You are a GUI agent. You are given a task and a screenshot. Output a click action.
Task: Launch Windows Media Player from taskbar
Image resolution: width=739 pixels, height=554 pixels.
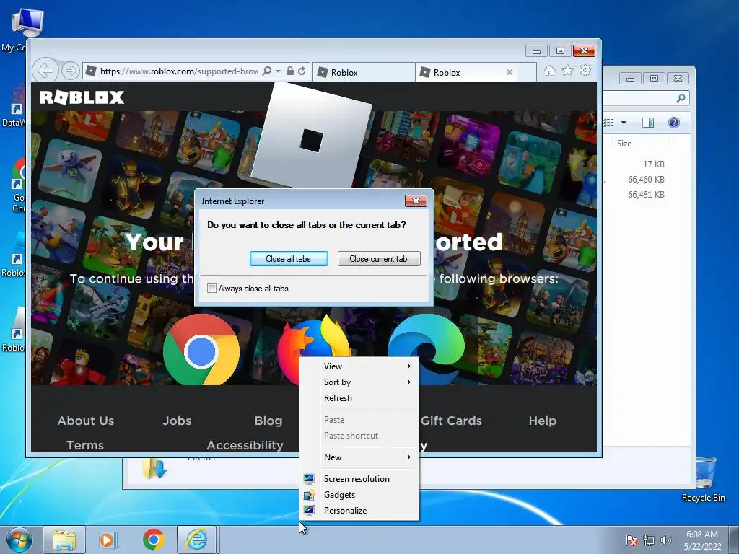(x=108, y=540)
